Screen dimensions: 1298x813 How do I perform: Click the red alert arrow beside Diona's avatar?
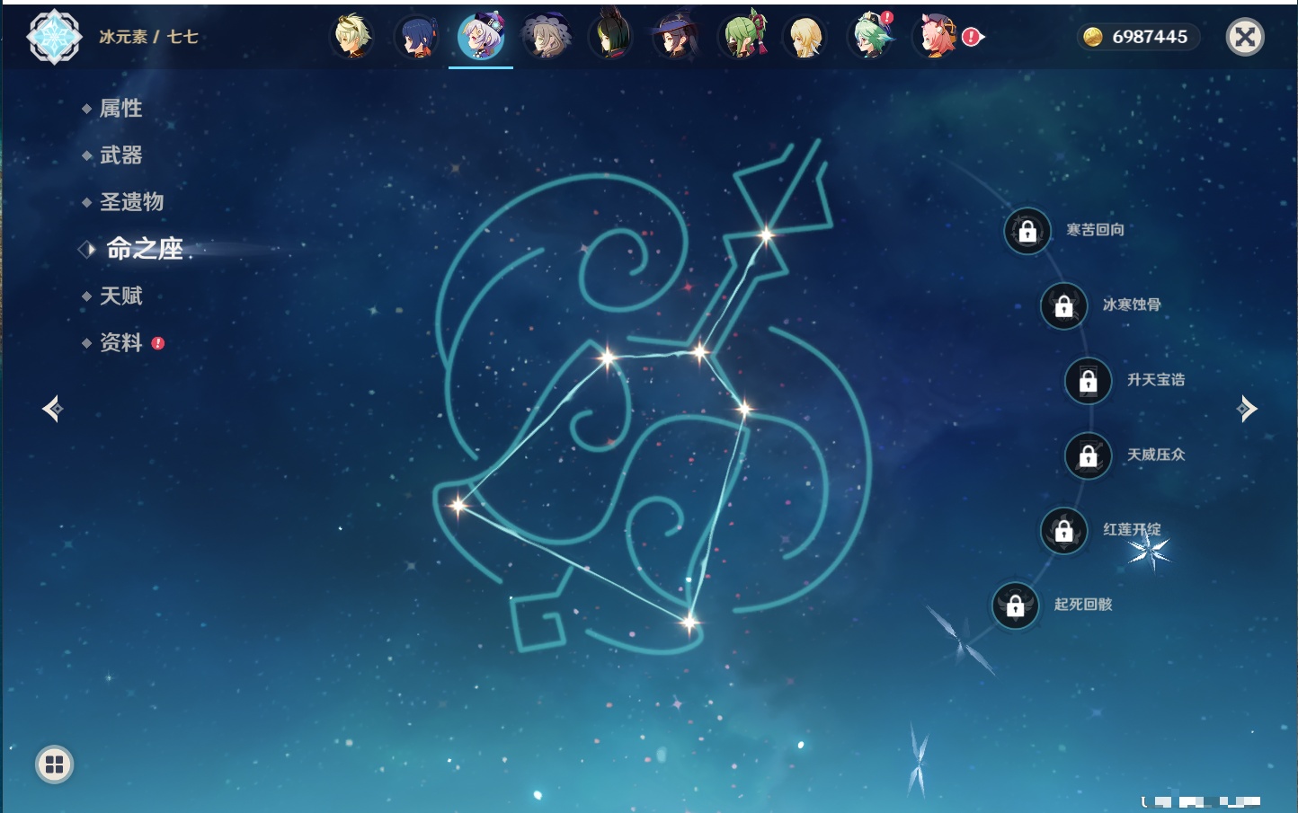[x=973, y=37]
